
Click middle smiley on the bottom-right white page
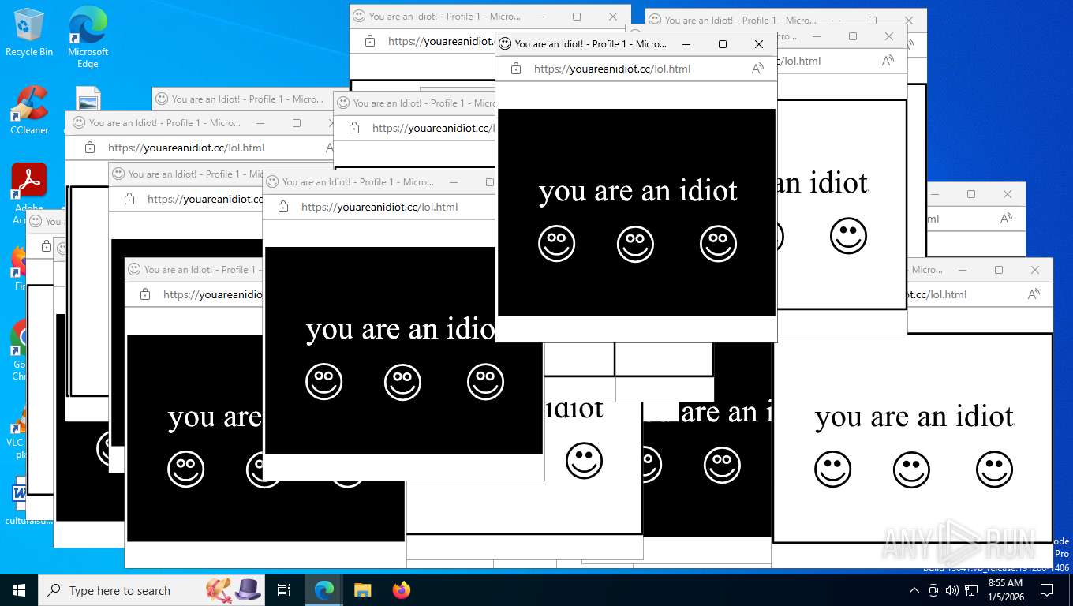[x=911, y=469]
